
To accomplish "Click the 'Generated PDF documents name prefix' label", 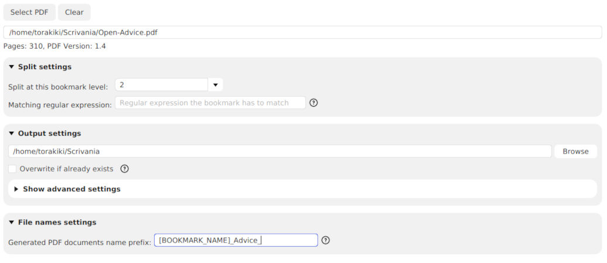I will click(x=80, y=242).
